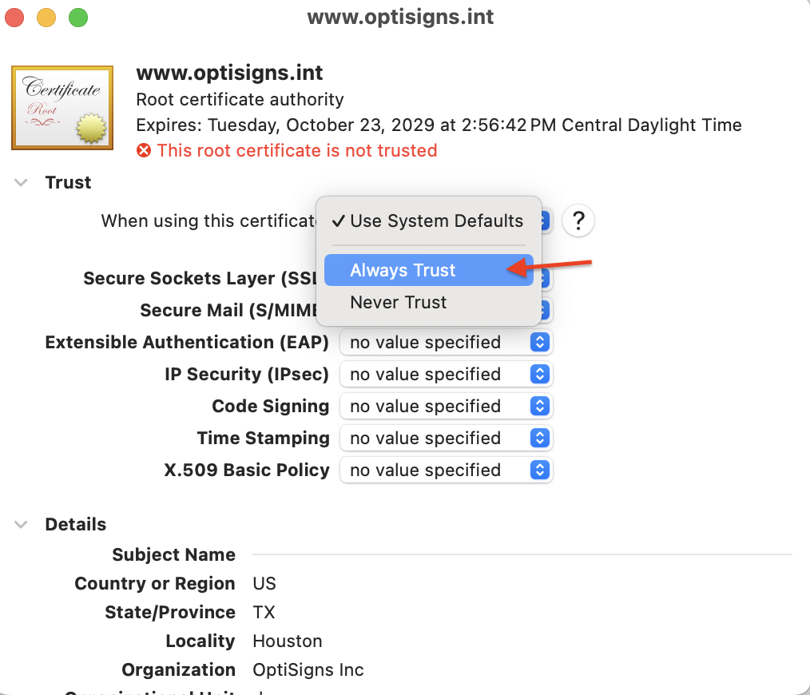The width and height of the screenshot is (810, 695).
Task: Click the red not-trusted error icon
Action: [144, 150]
